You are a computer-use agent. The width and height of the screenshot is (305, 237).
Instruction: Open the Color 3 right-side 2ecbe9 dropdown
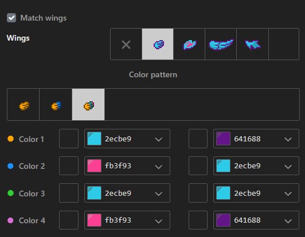(x=256, y=193)
